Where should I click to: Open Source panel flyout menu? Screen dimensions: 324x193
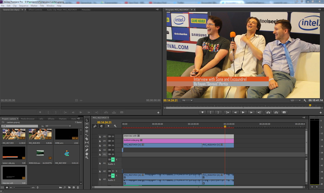coord(157,10)
